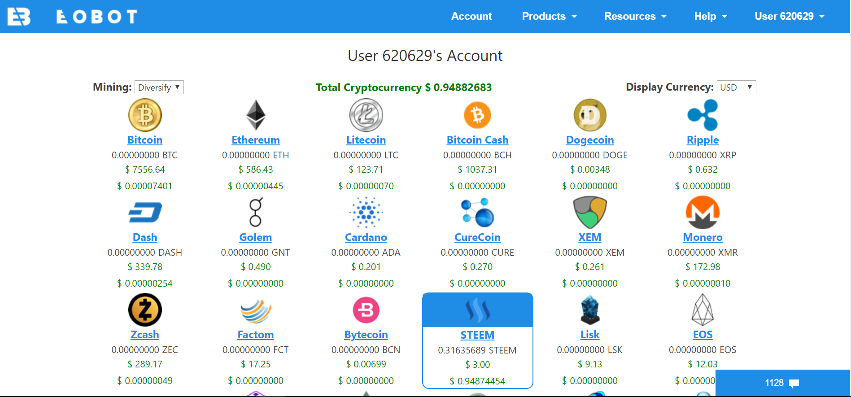
Task: Click the pink Bytecoin icon
Action: (366, 310)
